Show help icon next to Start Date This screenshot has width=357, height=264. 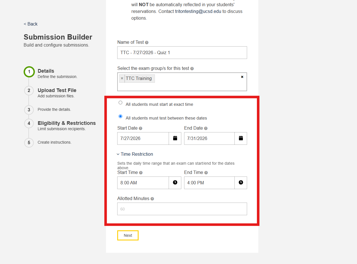[x=141, y=128]
